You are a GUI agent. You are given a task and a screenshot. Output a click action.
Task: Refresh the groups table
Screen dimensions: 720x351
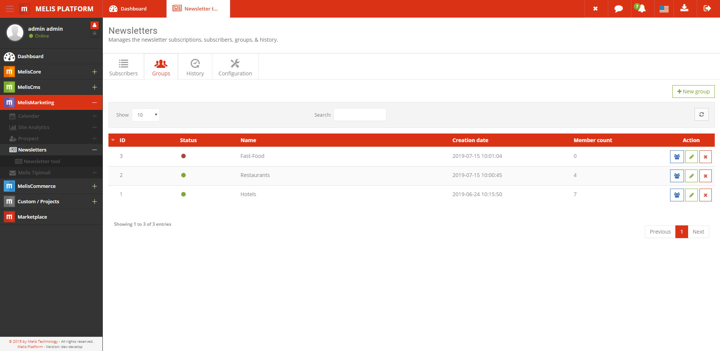point(701,115)
